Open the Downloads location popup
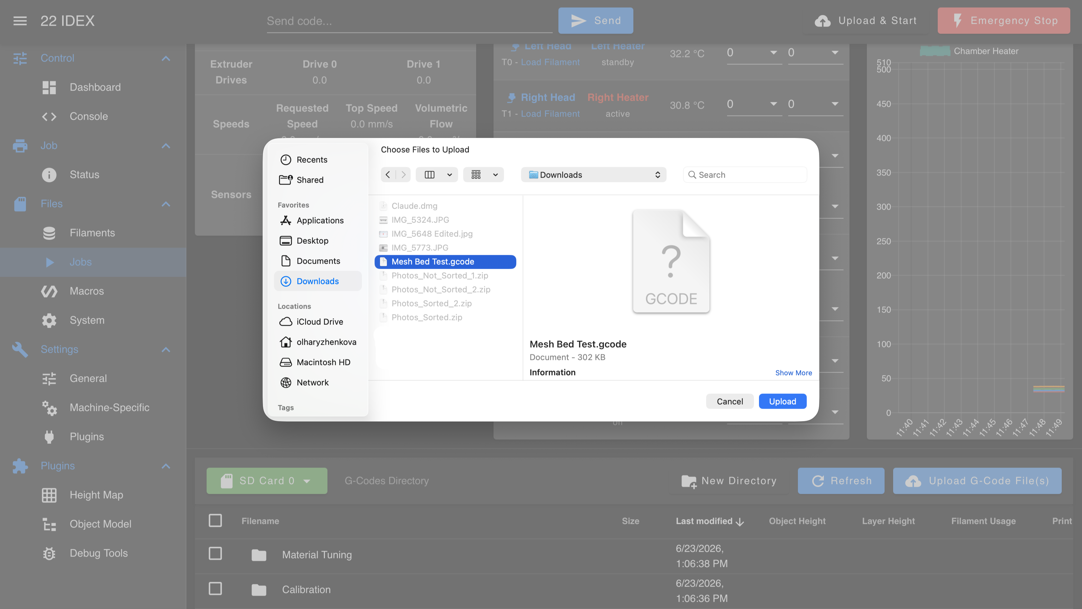 click(x=594, y=175)
